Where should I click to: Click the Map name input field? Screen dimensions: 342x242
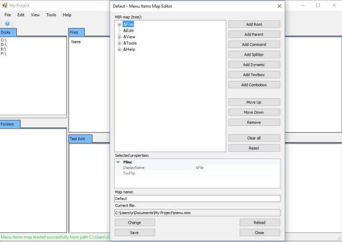[x=197, y=198]
